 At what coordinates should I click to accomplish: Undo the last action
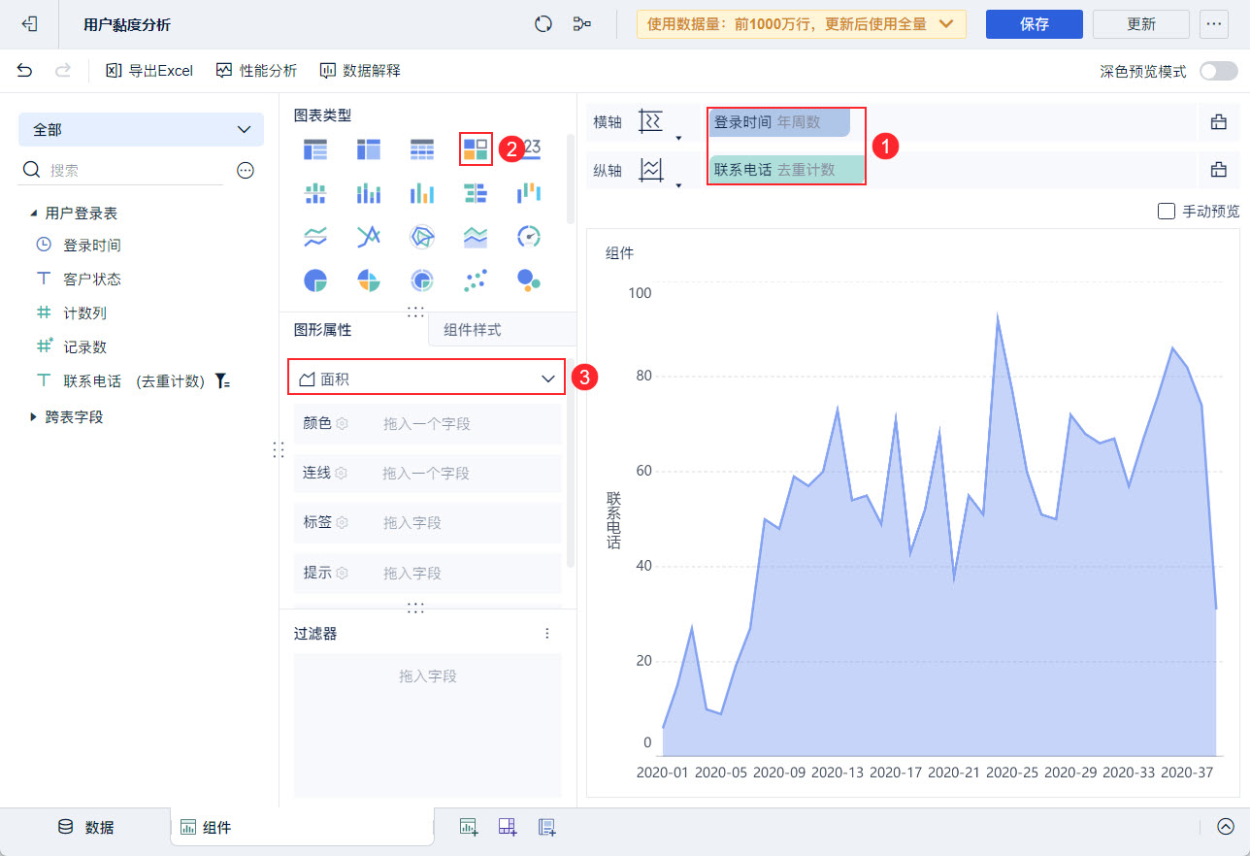25,70
